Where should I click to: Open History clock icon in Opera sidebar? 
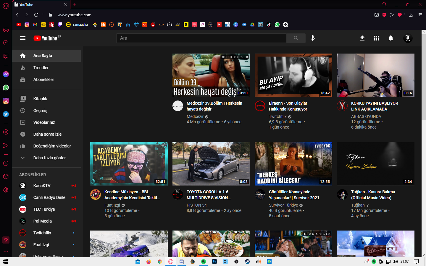(x=6, y=163)
